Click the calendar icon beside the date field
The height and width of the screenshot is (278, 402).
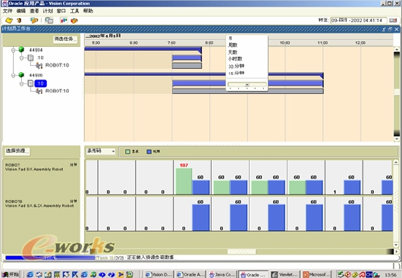tap(393, 20)
